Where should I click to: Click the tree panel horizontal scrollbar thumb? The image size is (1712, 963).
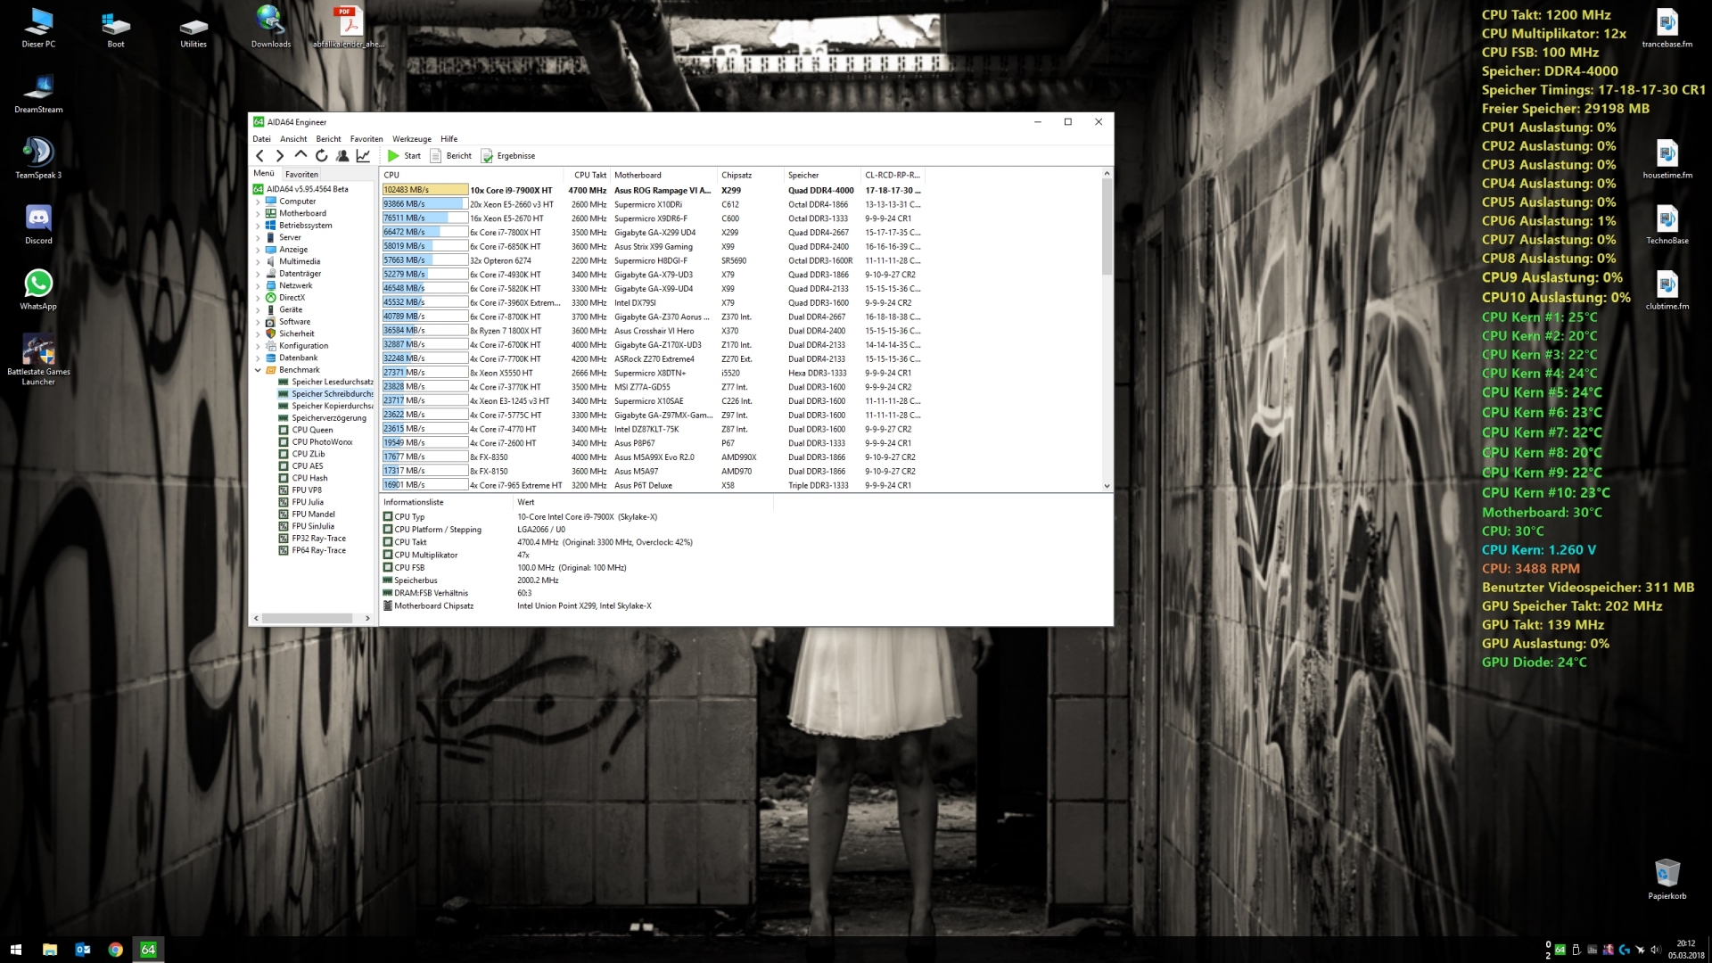307,618
